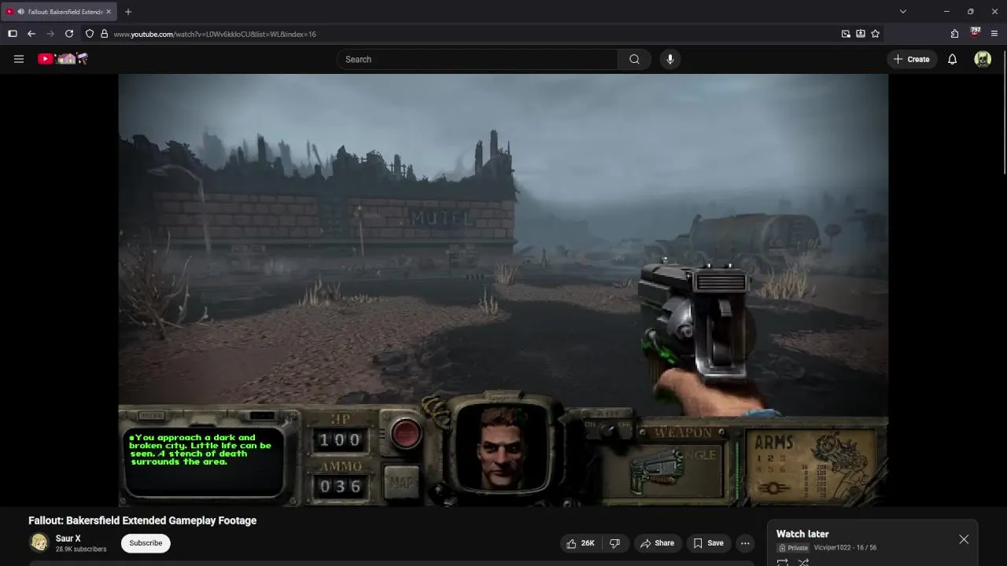Screen dimensions: 1007x566
Task: Click the Create button
Action: click(x=912, y=59)
